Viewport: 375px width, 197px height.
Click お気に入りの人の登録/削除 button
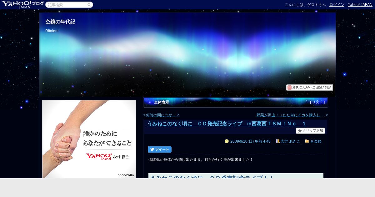[309, 88]
